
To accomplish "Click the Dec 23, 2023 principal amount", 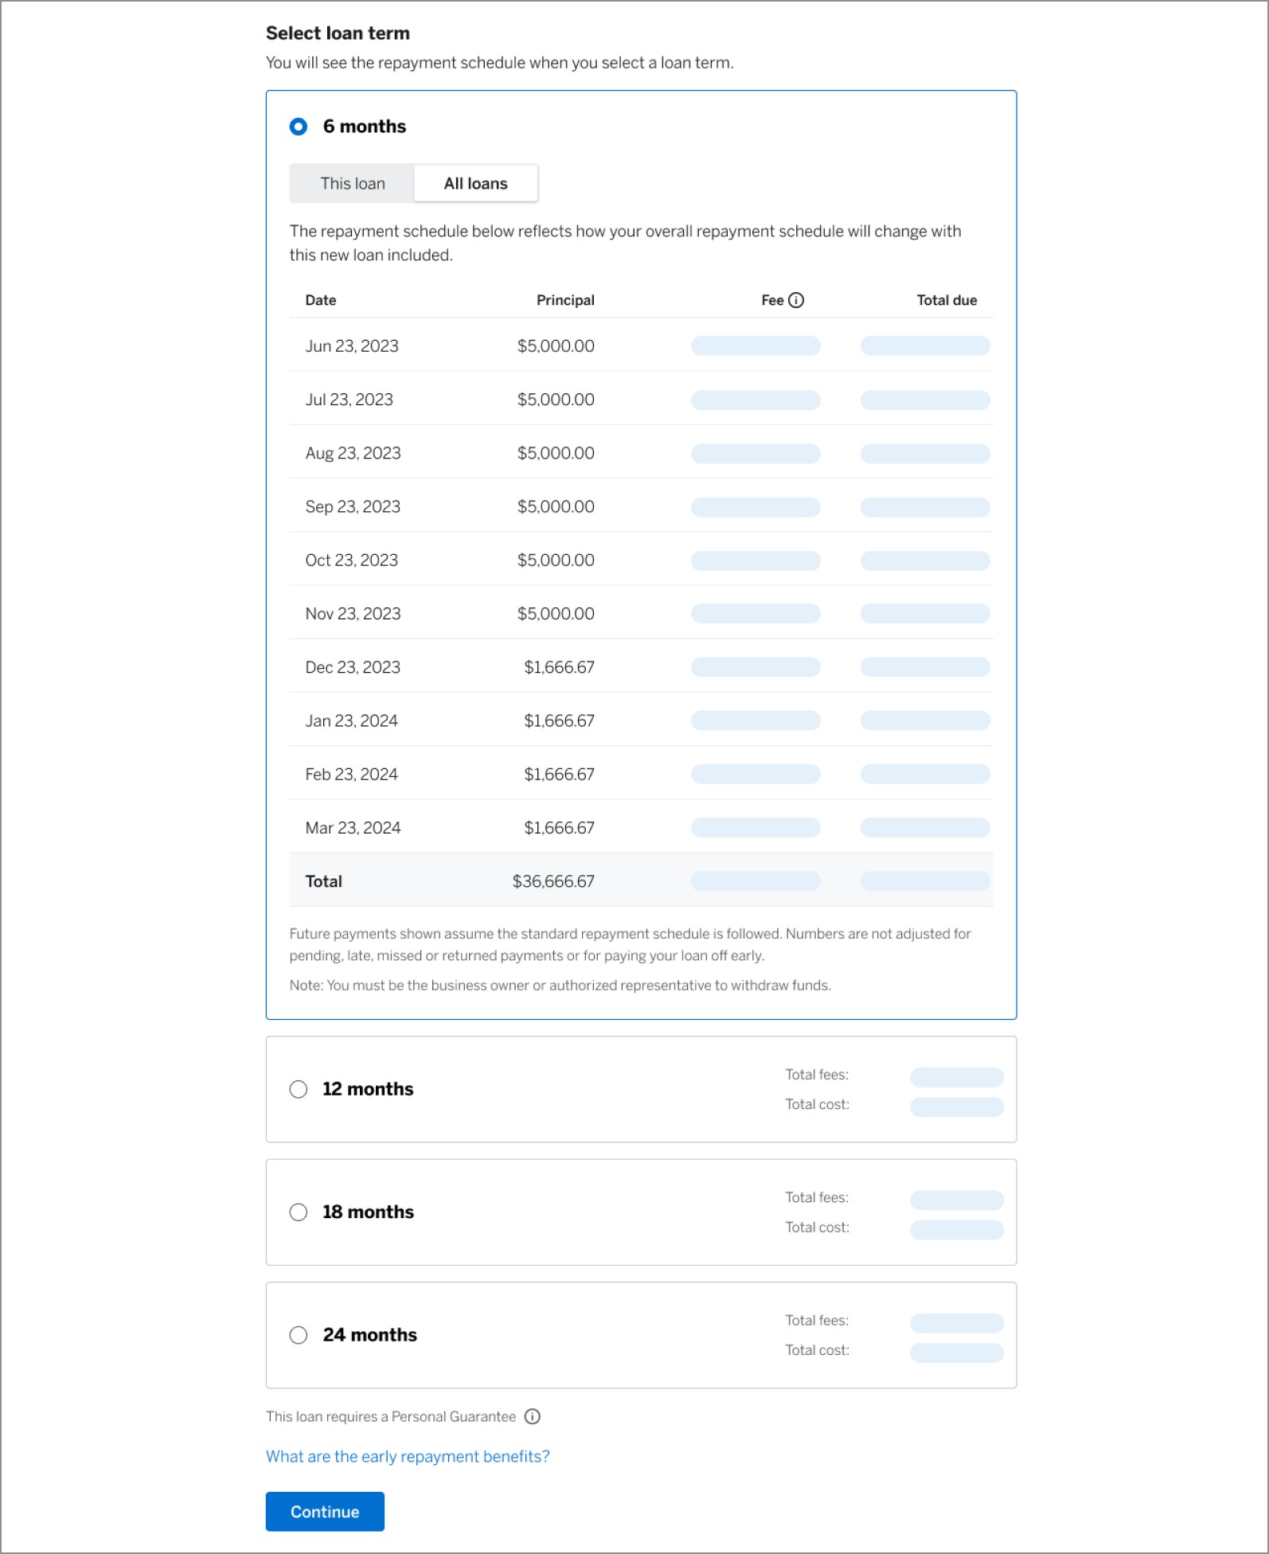I will point(559,667).
